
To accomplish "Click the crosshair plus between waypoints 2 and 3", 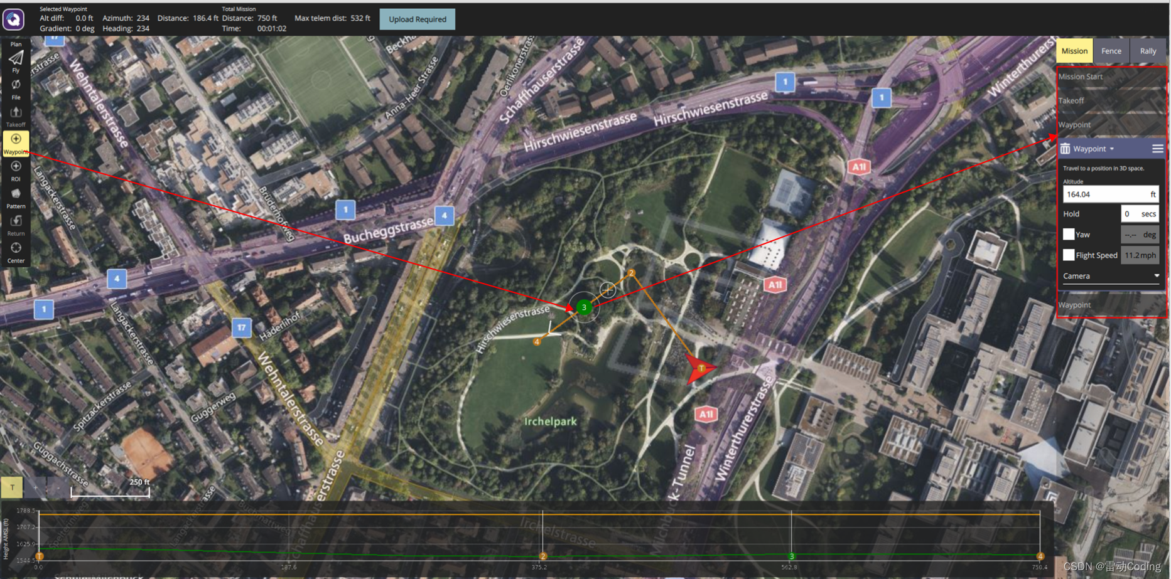I will click(x=608, y=290).
